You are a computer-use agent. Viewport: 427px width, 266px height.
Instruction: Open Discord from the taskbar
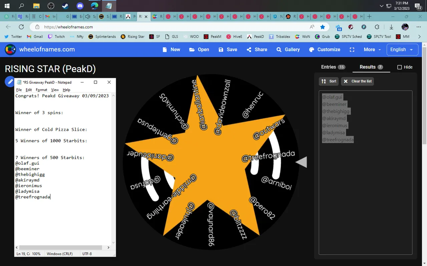click(80, 6)
